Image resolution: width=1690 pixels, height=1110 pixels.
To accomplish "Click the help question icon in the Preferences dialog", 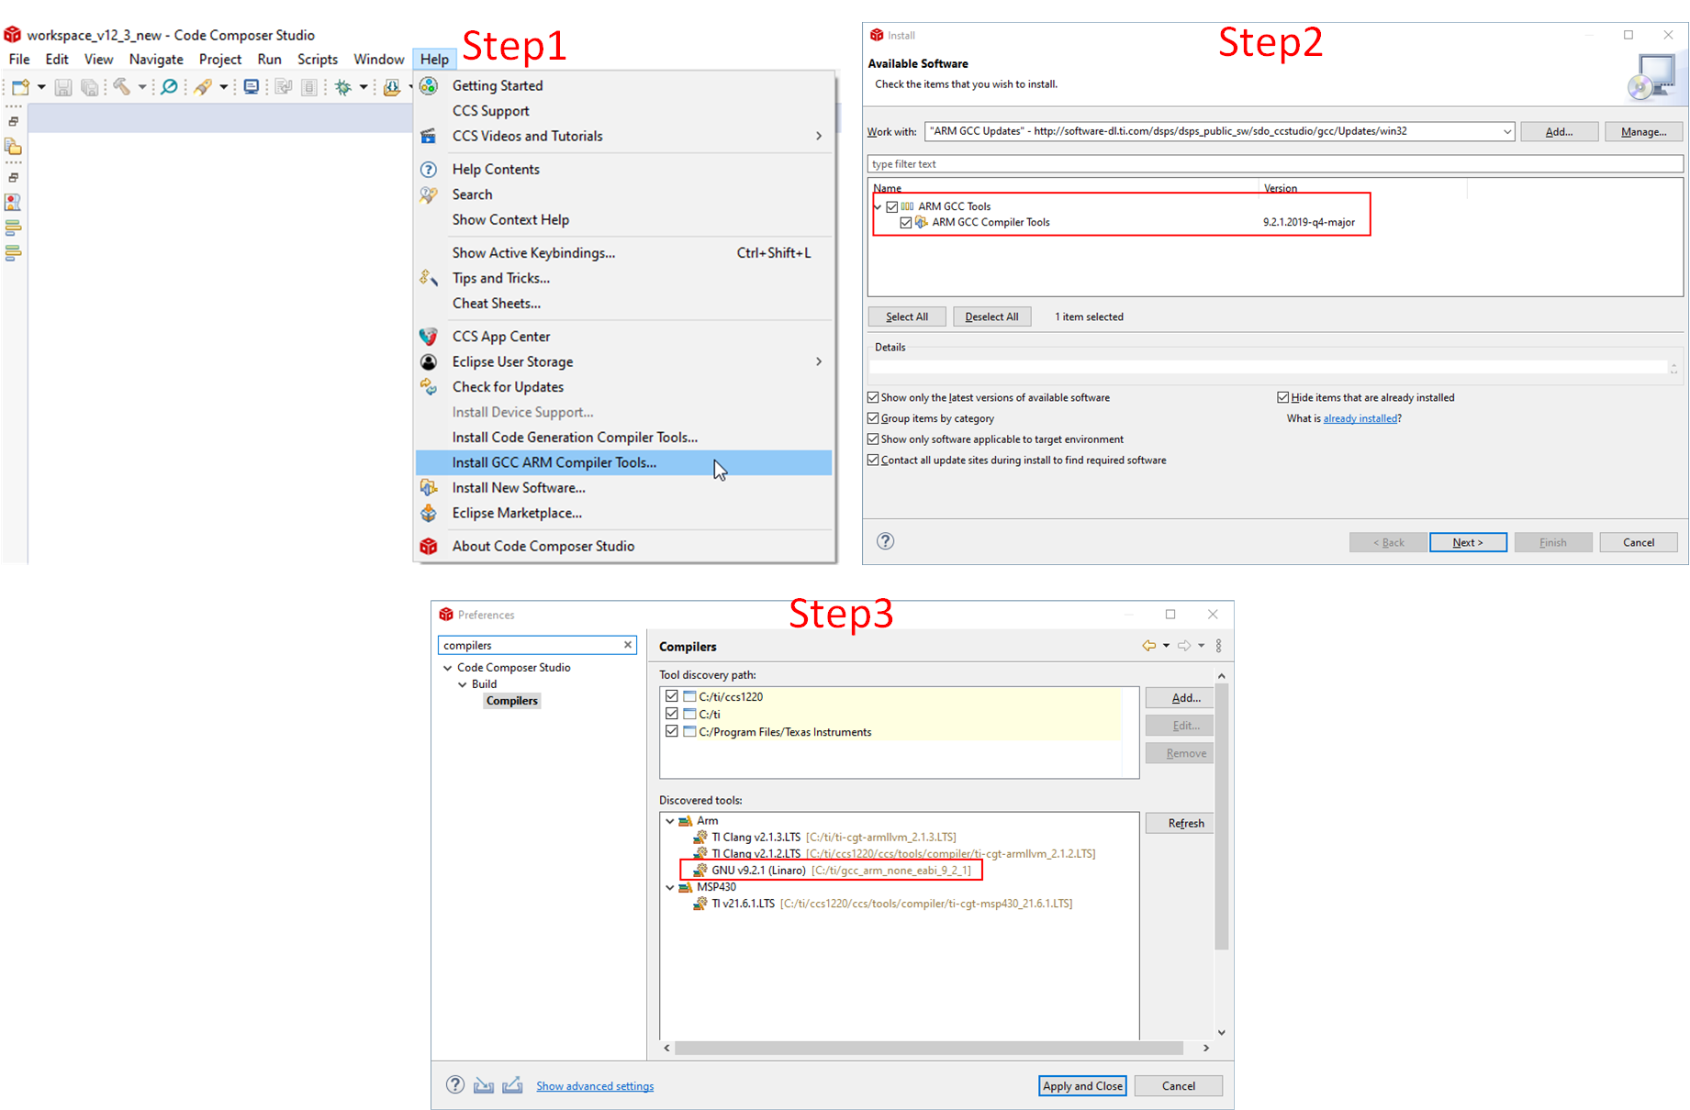I will (455, 1084).
